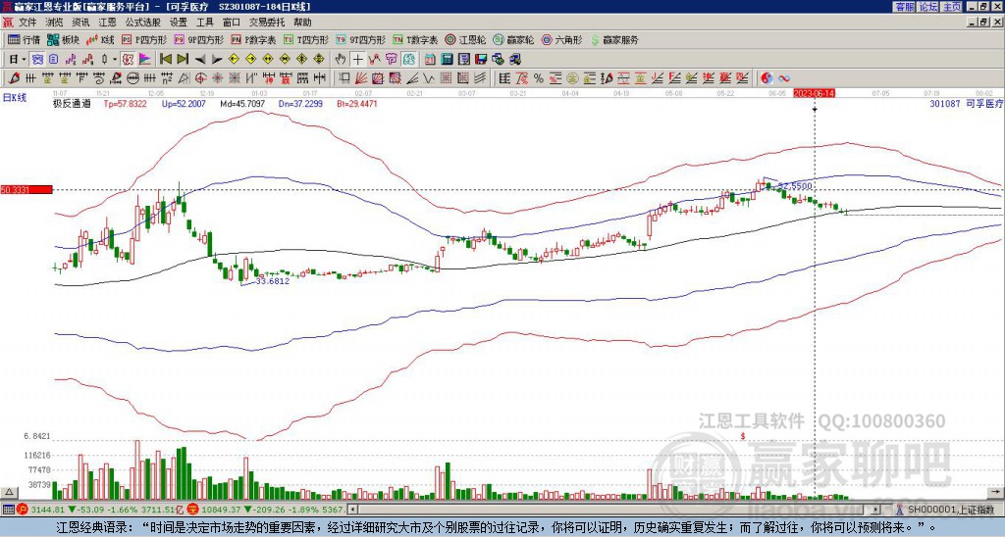Select the hand pan tool
This screenshot has height=537, width=1005.
(x=341, y=59)
